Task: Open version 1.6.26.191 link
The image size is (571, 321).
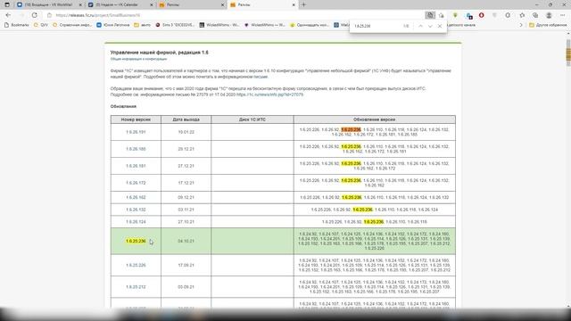Action: tap(136, 132)
